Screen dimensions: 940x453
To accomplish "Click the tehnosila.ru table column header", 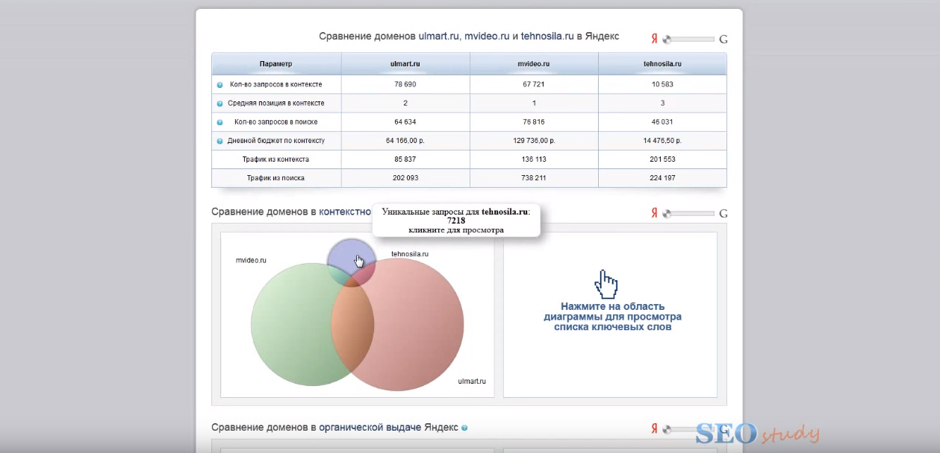I will [x=662, y=64].
